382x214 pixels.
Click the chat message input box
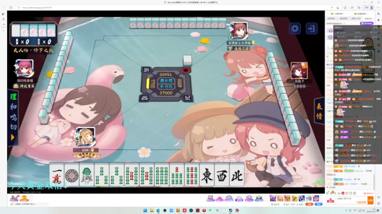351,200
